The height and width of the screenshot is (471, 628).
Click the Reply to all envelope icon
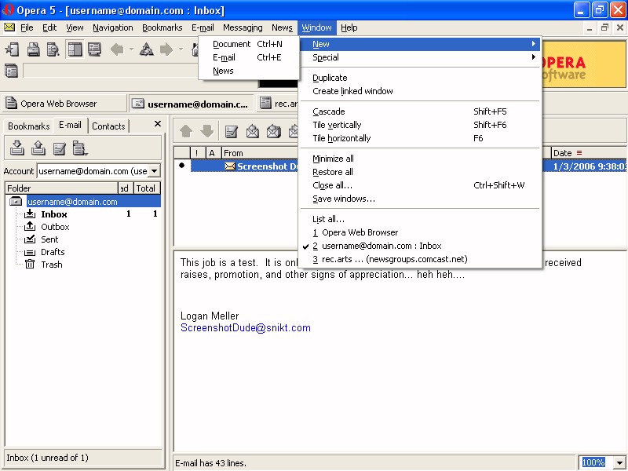pyautogui.click(x=273, y=131)
